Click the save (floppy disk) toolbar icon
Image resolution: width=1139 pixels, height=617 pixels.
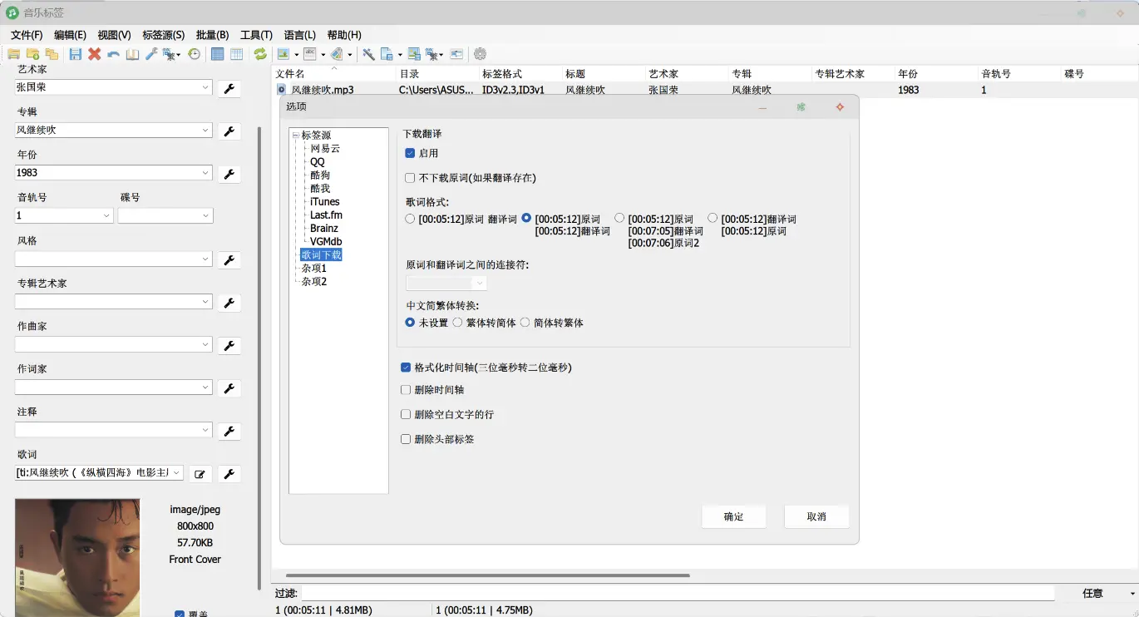(76, 54)
